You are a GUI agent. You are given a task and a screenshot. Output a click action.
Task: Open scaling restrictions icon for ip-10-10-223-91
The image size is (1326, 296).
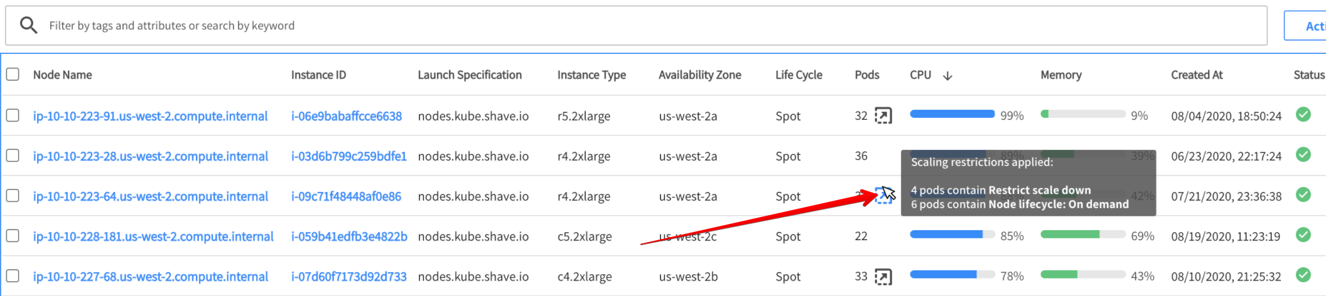pos(883,116)
